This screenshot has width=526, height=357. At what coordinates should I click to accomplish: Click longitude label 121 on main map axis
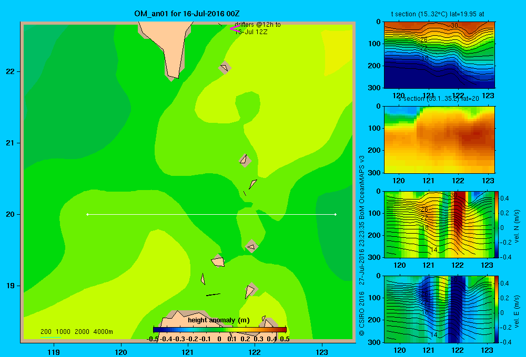click(188, 352)
